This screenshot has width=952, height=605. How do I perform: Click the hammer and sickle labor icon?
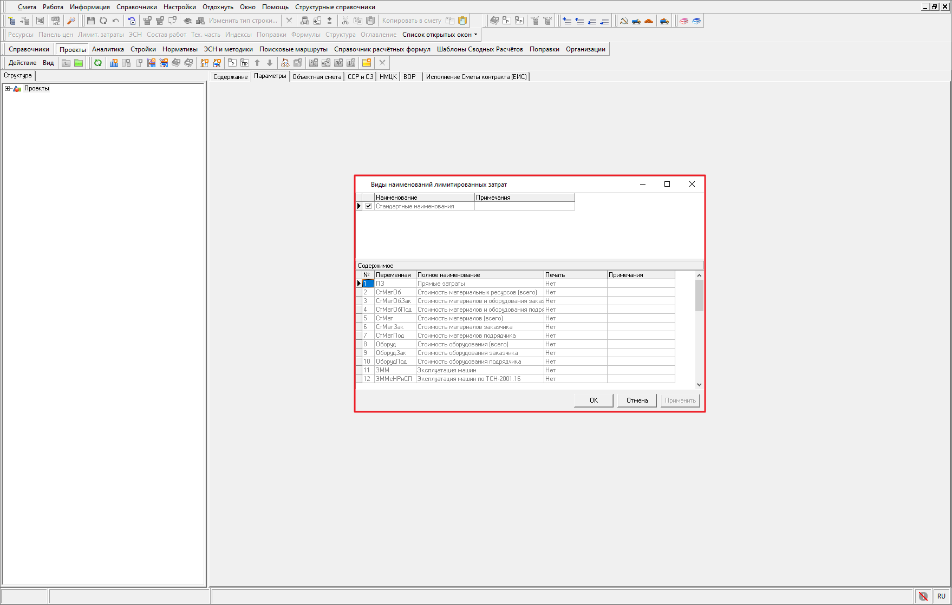(624, 21)
